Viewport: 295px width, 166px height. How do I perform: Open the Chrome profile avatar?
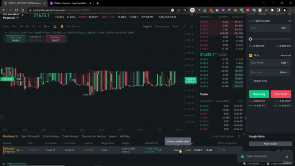point(285,10)
